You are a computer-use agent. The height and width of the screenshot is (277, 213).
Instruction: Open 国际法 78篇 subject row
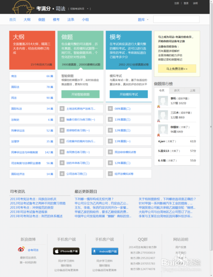pyautogui.click(x=32, y=87)
